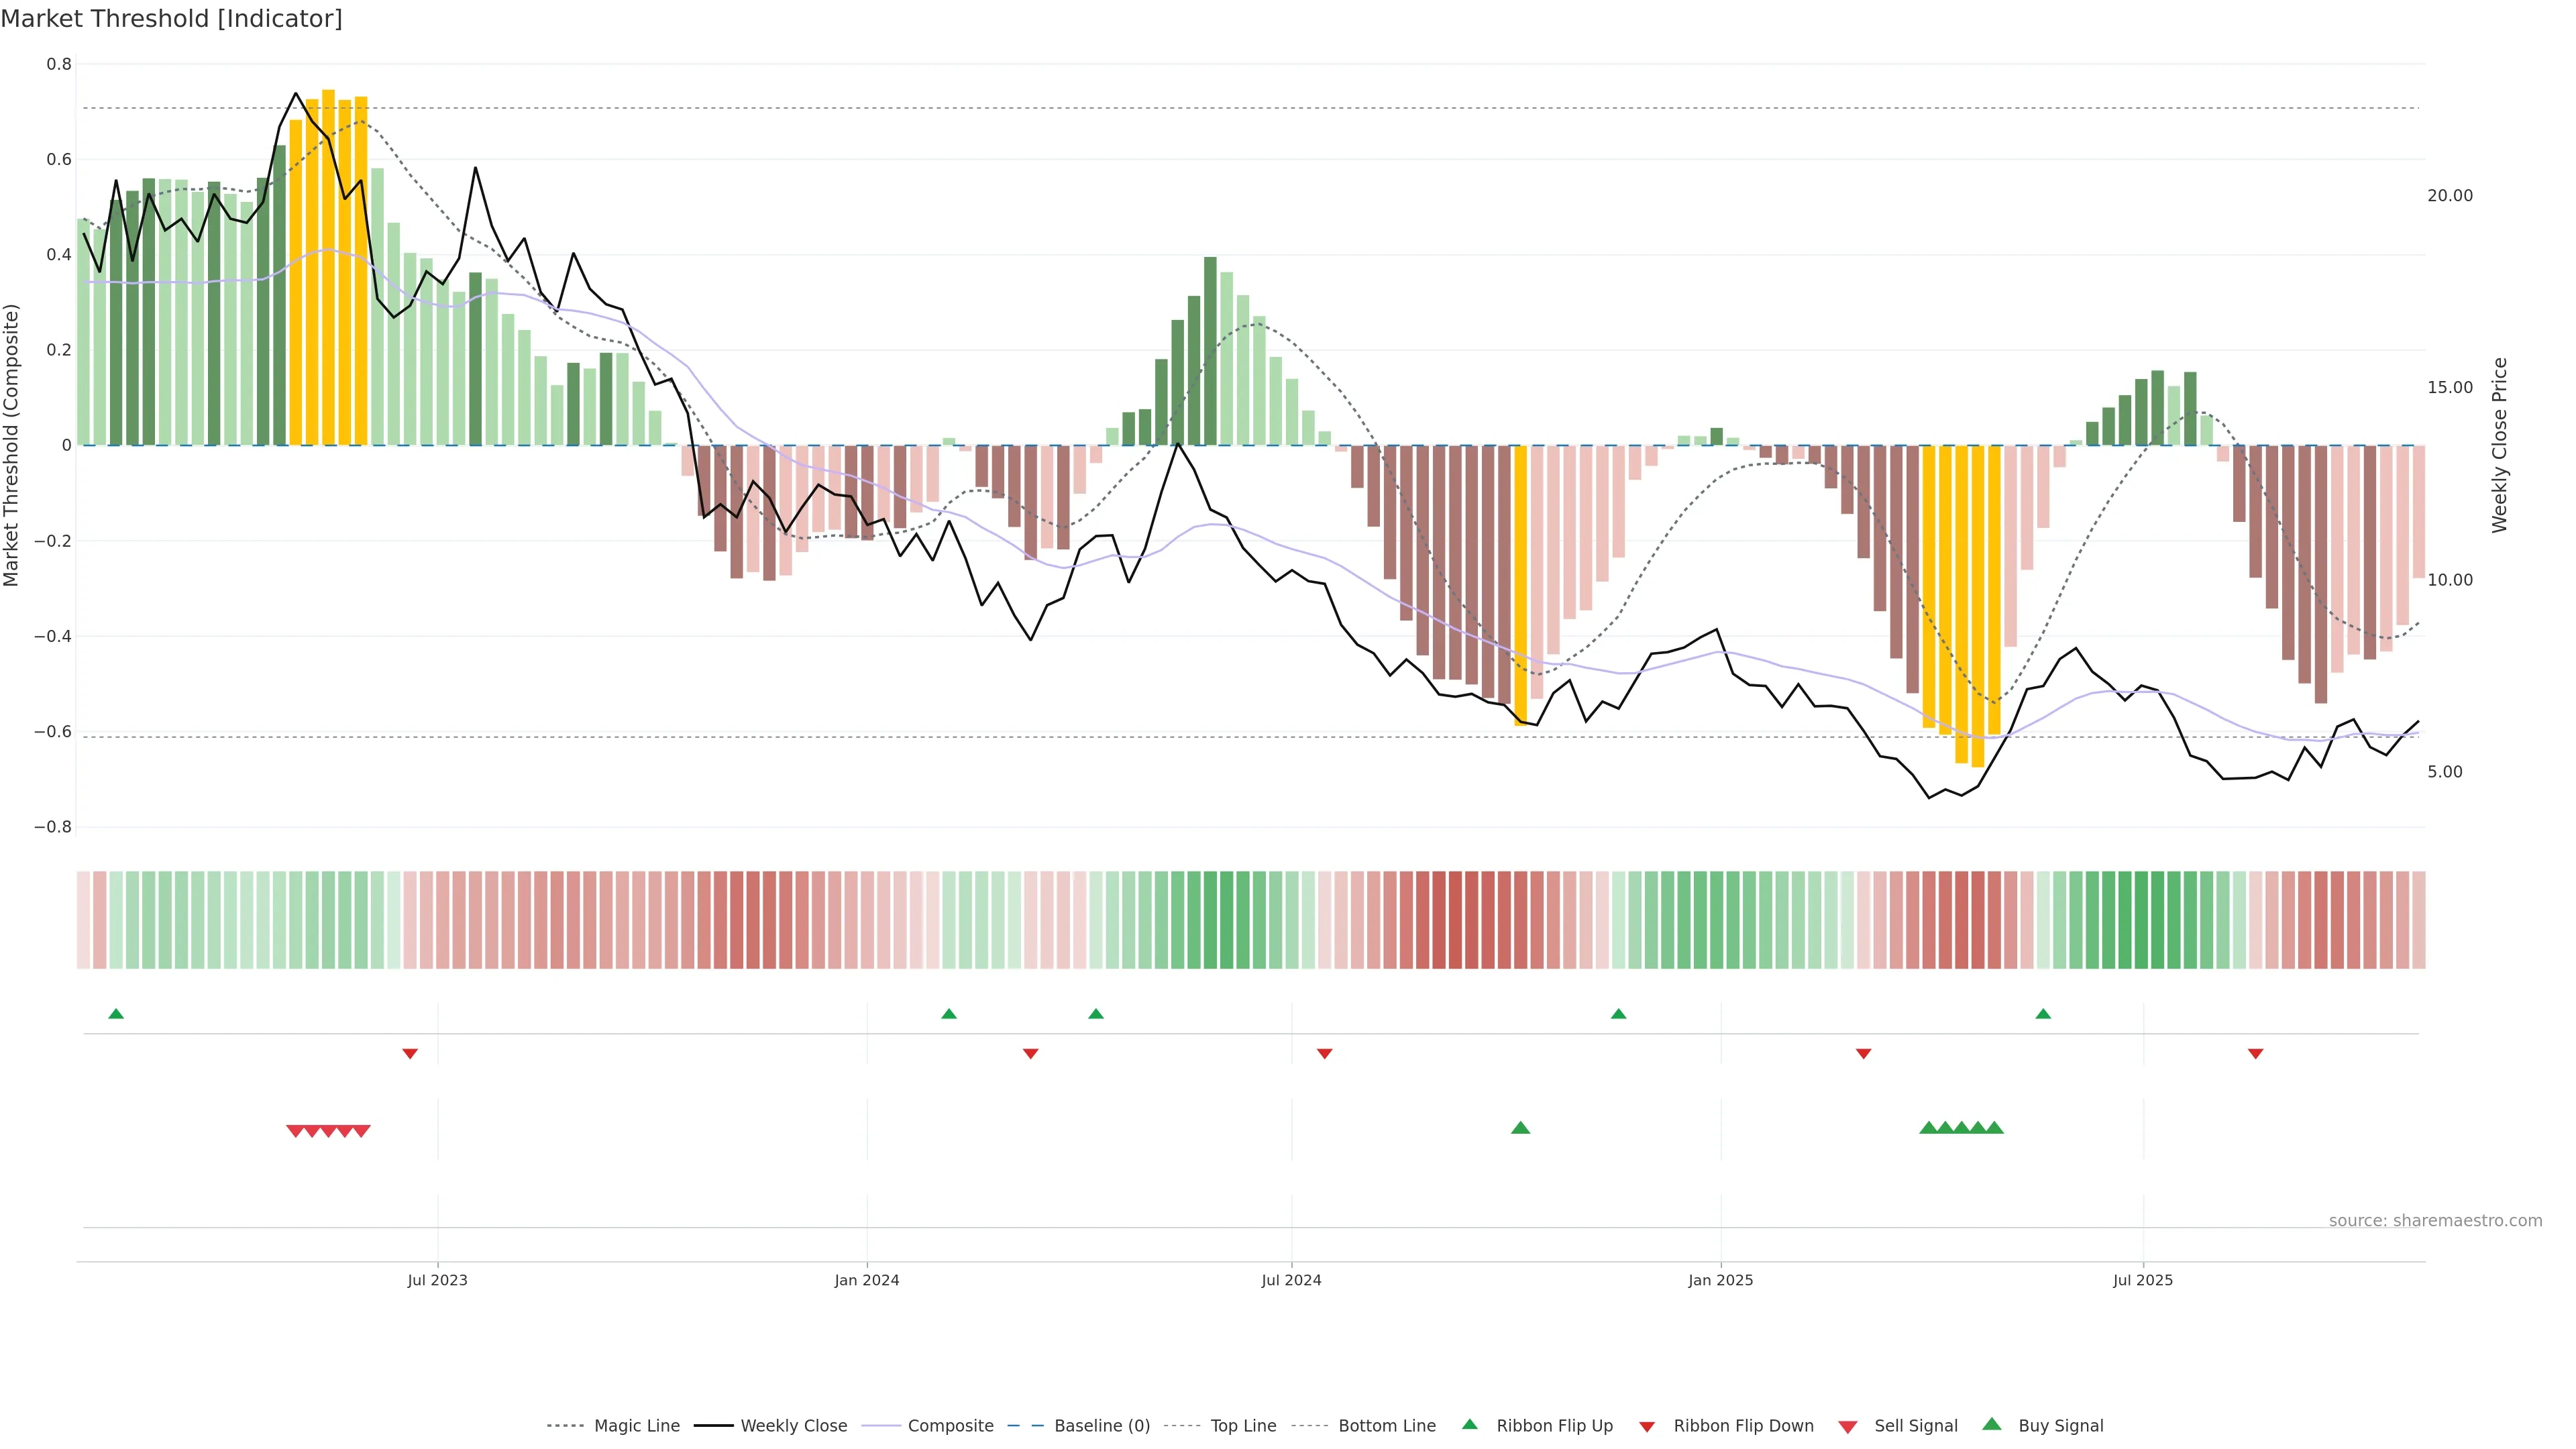Click the Market Threshold [Indicator] title
Image resolution: width=2576 pixels, height=1449 pixels.
(172, 19)
